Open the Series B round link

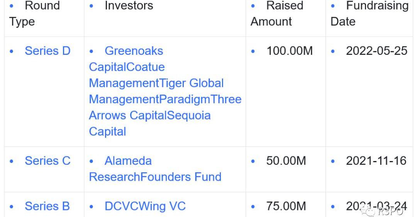47,206
